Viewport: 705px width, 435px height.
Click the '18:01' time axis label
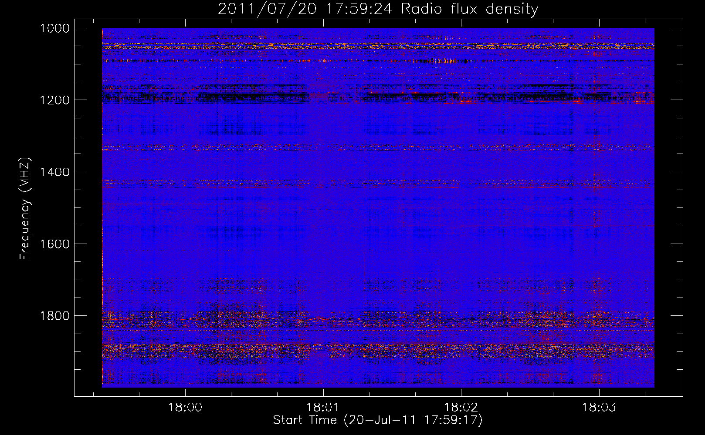pyautogui.click(x=323, y=408)
